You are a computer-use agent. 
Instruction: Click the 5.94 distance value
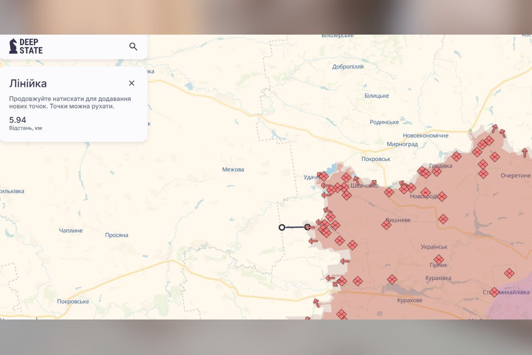(18, 120)
